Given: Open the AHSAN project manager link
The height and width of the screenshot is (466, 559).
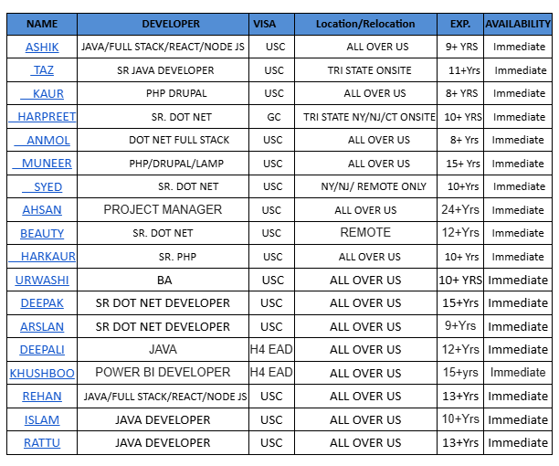Looking at the screenshot, I should pyautogui.click(x=42, y=210).
